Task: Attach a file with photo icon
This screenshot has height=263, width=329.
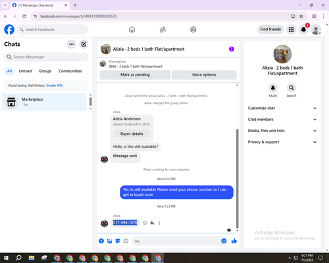Action: [109, 241]
